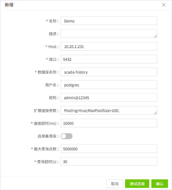This screenshot has width=172, height=190.
Task: Click the 密码 input field
Action: tap(109, 98)
